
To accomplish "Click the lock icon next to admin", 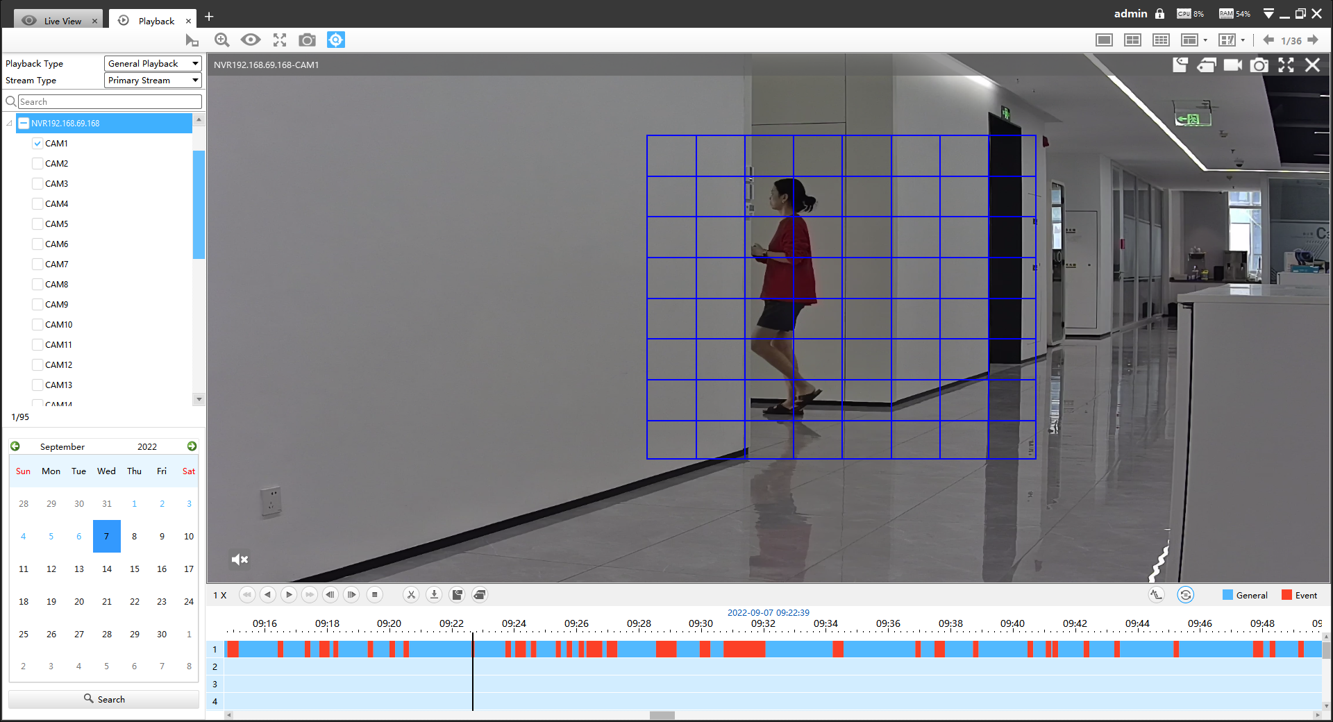I will 1159,14.
